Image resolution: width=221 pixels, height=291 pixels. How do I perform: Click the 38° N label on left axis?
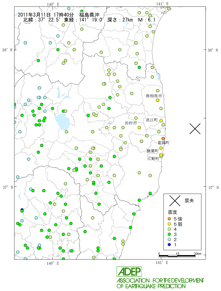(x=7, y=50)
